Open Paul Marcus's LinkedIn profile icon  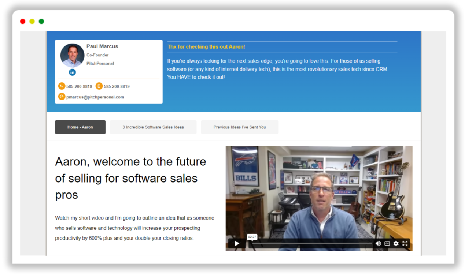point(72,72)
